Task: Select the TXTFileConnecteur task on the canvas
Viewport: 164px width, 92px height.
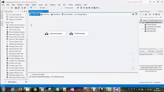Action: point(79,33)
